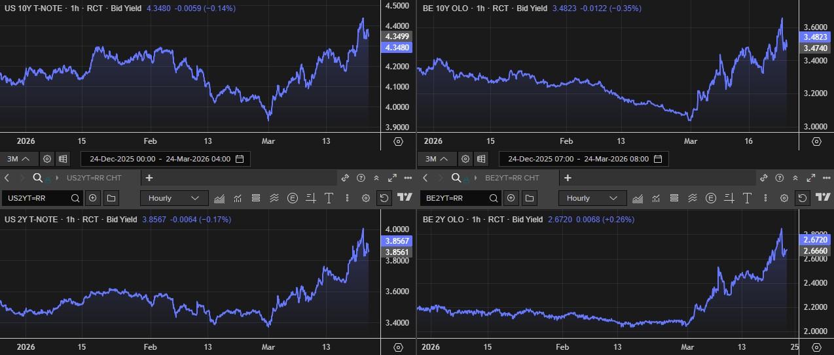This screenshot has height=355, width=834.
Task: Click the 4.3480 price label on US 10Y axis
Action: [398, 48]
